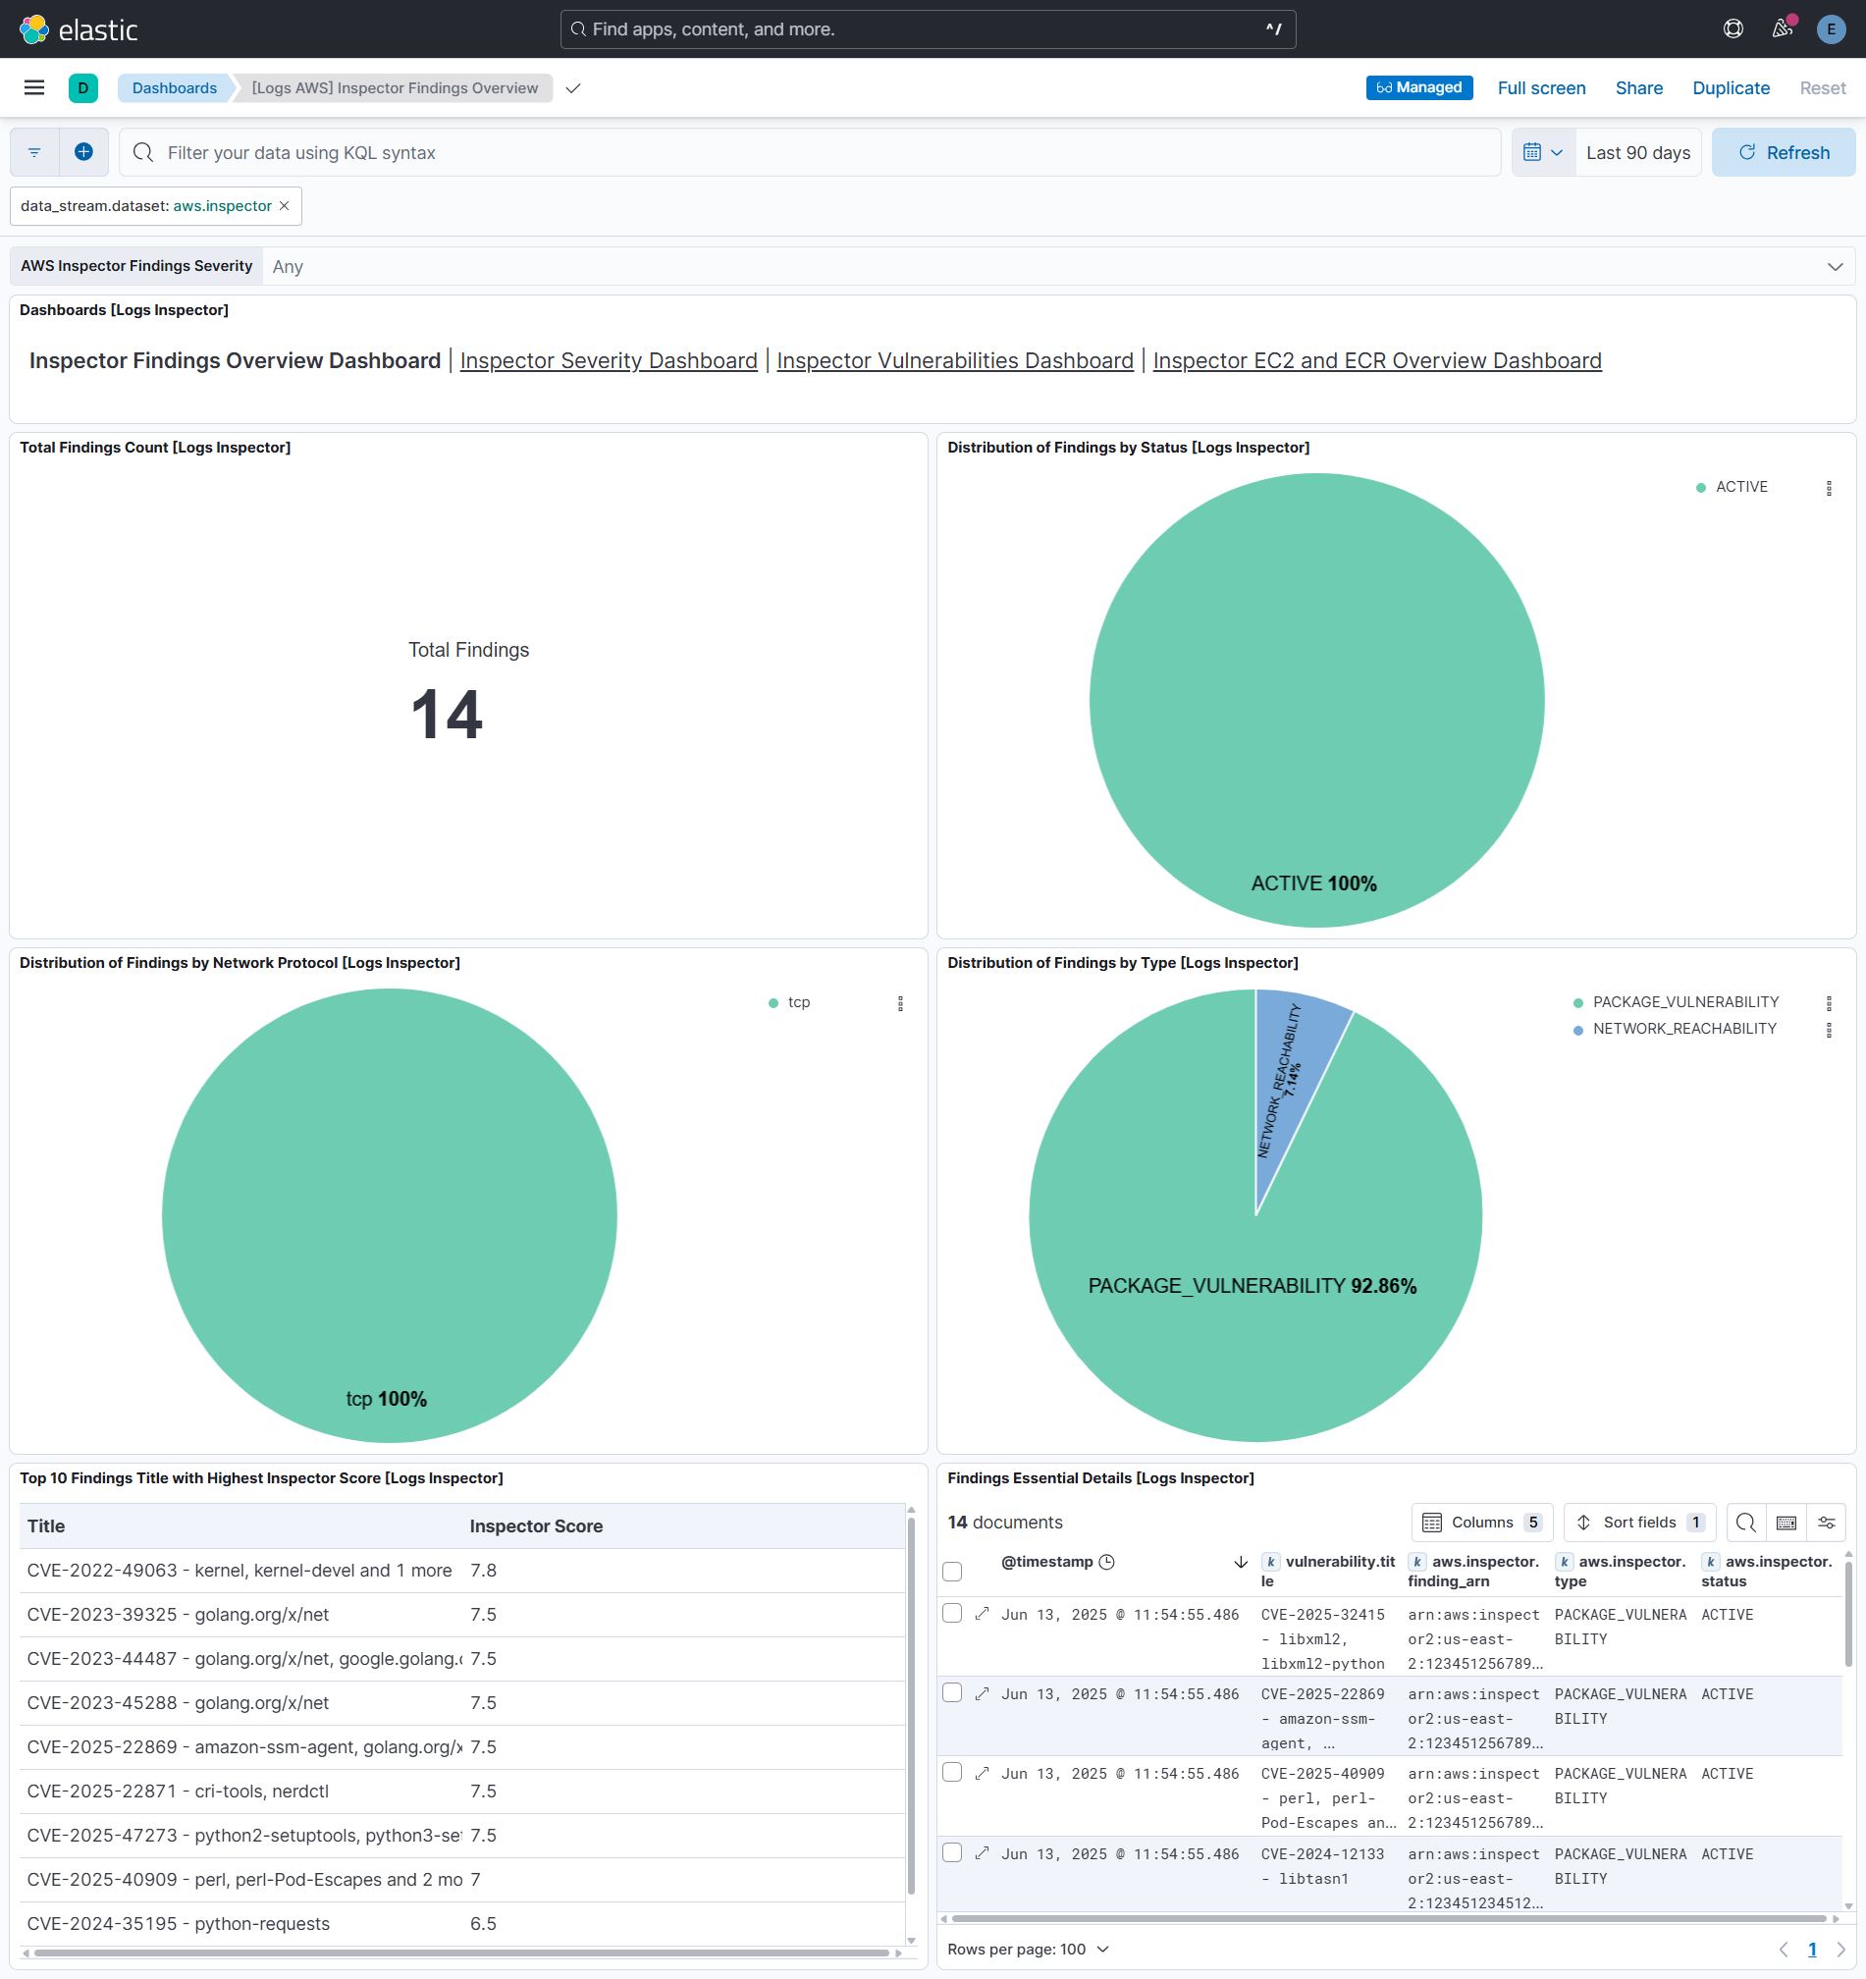Viewport: 1866px width, 1979px height.
Task: Go to Dashboards via the breadcrumb
Action: (x=174, y=87)
